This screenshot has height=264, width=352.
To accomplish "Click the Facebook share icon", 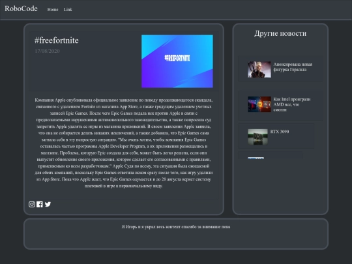I will coord(40,204).
